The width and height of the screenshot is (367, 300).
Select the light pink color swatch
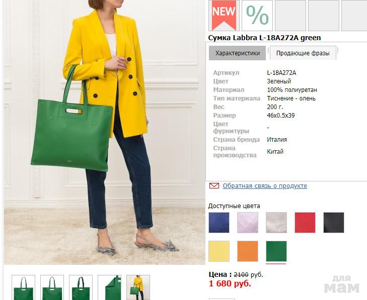coord(248,223)
